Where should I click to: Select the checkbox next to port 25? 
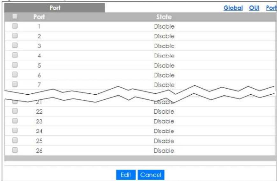pos(15,140)
